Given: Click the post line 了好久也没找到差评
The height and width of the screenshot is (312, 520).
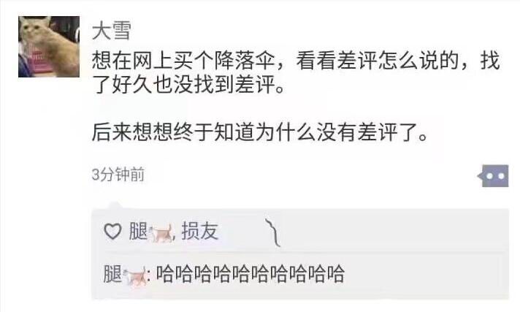Looking at the screenshot, I should pos(188,86).
